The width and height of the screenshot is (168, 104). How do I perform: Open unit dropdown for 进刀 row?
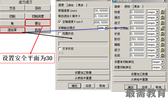pyautogui.click(x=157, y=23)
